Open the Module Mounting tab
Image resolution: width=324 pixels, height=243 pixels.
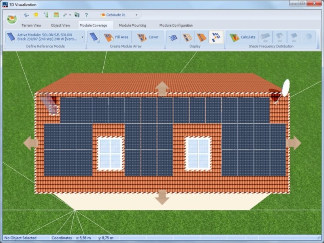(x=132, y=26)
